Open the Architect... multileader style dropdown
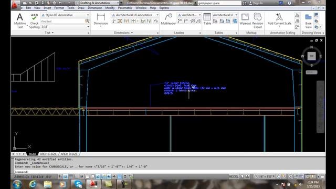Viewport: 336px width, 189px height. coord(189,15)
